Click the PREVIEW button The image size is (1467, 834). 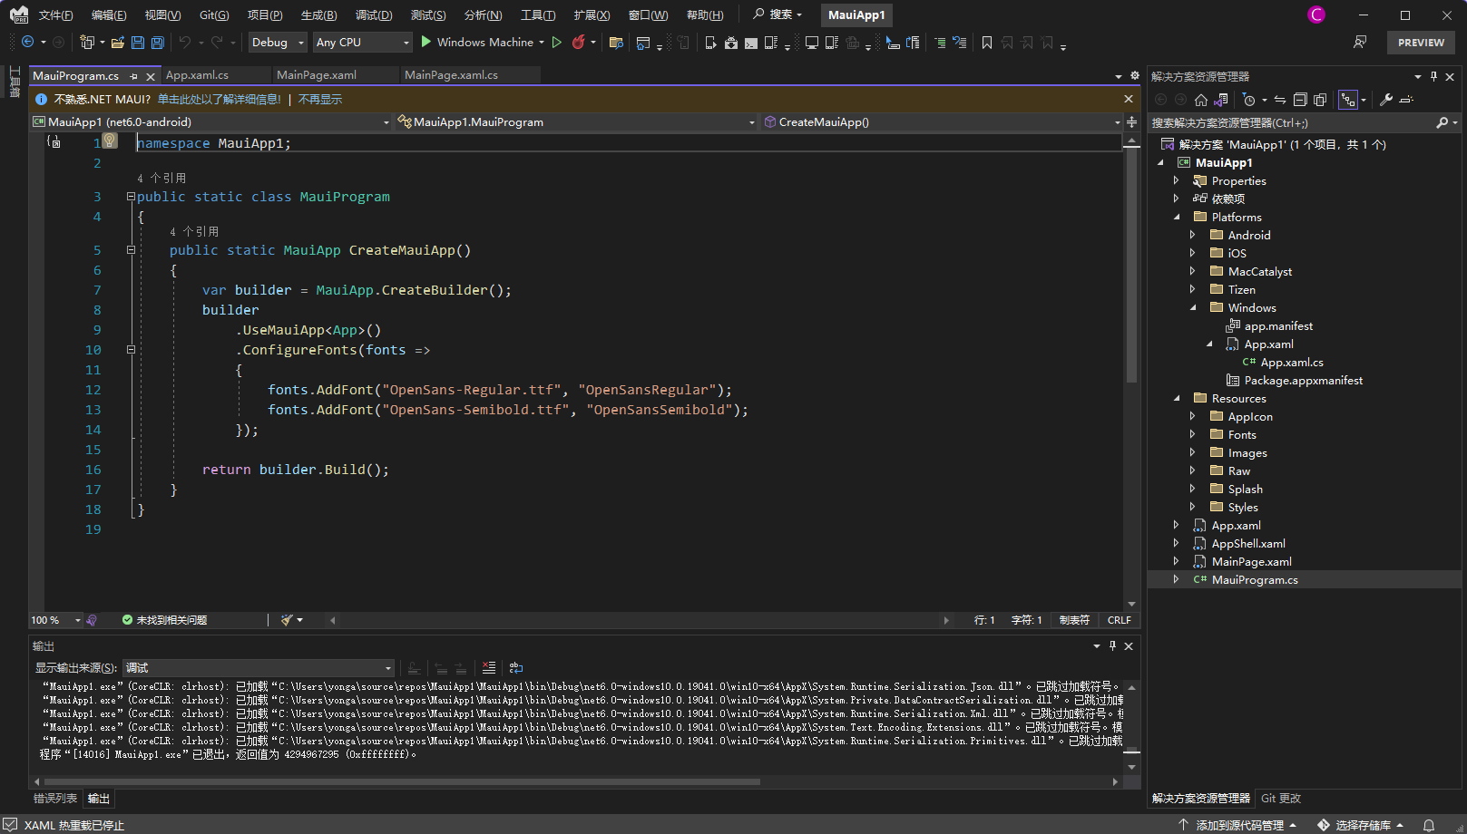pyautogui.click(x=1421, y=43)
